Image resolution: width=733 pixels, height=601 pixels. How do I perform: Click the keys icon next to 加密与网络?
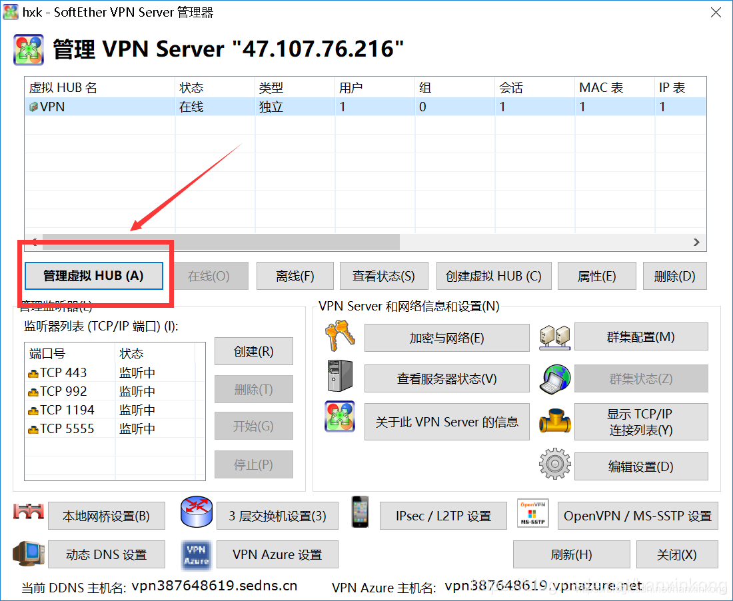pos(340,336)
